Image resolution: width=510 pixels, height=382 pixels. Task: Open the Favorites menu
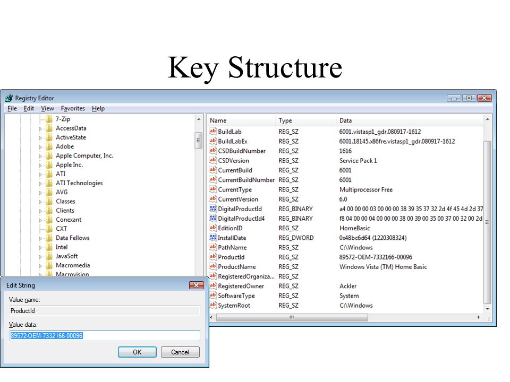click(x=73, y=108)
